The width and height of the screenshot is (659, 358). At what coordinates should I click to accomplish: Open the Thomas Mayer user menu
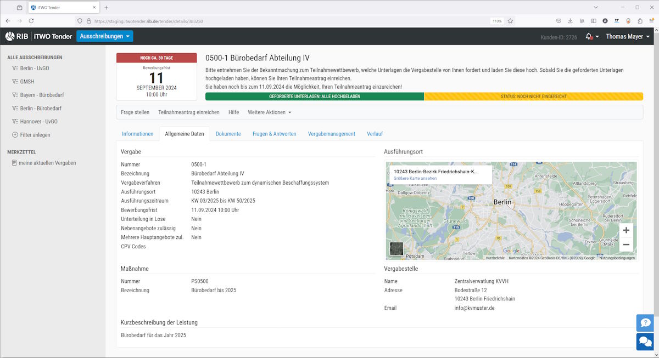(x=628, y=36)
